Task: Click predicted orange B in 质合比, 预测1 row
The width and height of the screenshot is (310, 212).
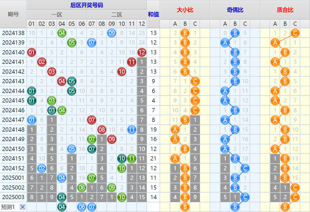Action: pyautogui.click(x=285, y=207)
